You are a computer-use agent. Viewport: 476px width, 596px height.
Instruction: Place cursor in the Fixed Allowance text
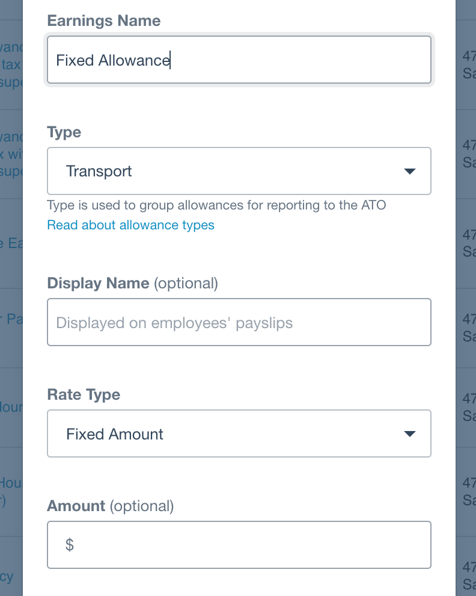[x=112, y=60]
